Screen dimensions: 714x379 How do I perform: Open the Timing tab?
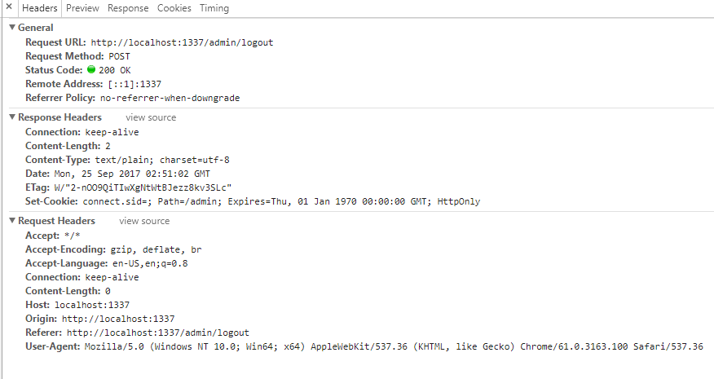(214, 8)
